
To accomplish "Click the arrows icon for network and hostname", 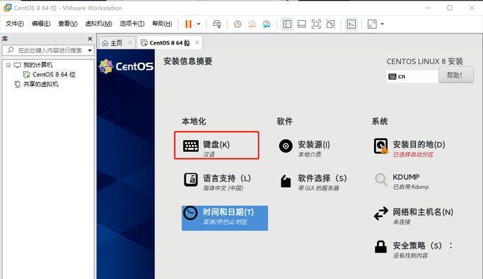I will pos(381,213).
